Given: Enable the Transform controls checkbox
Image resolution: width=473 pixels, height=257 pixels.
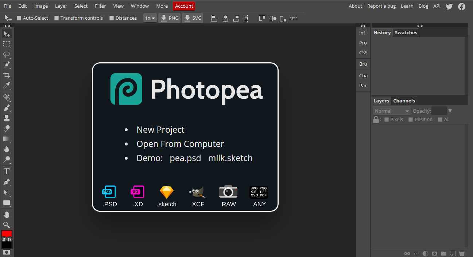Looking at the screenshot, I should [57, 18].
